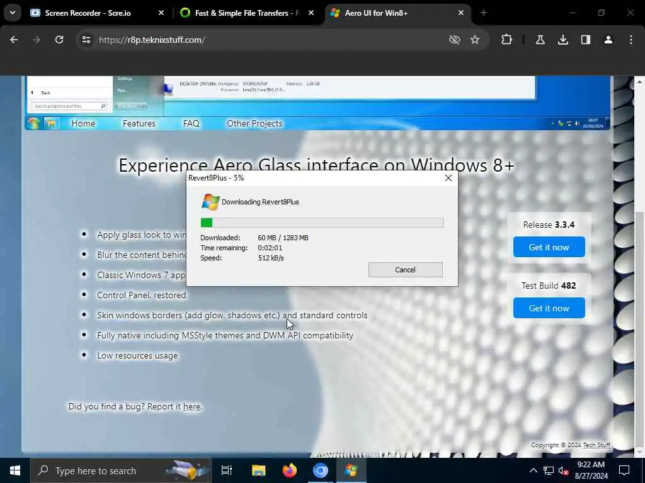Click the muted volume tray icon
This screenshot has height=483, width=645.
coord(564,470)
